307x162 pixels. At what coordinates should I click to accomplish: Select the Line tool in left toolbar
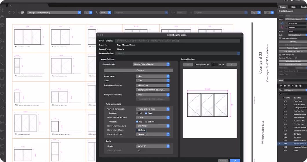pos(2,56)
